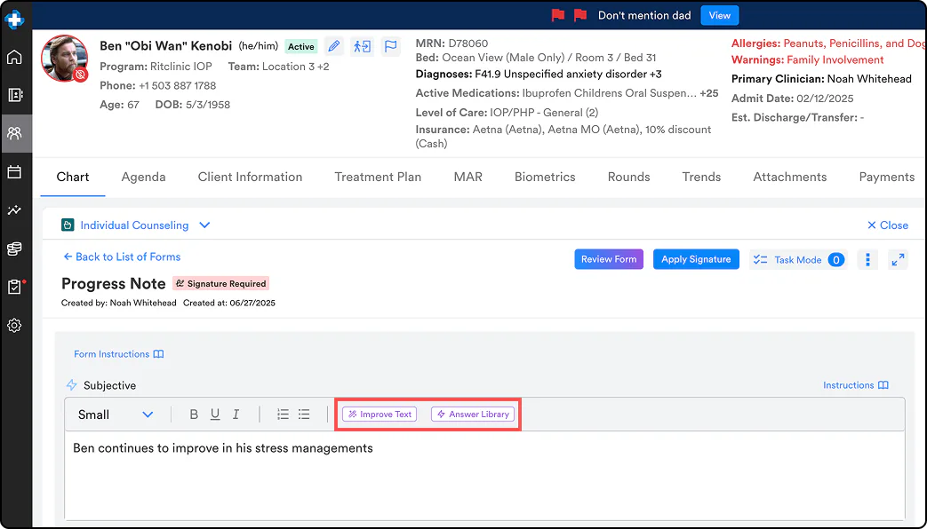Click the pencil edit client icon

[334, 46]
